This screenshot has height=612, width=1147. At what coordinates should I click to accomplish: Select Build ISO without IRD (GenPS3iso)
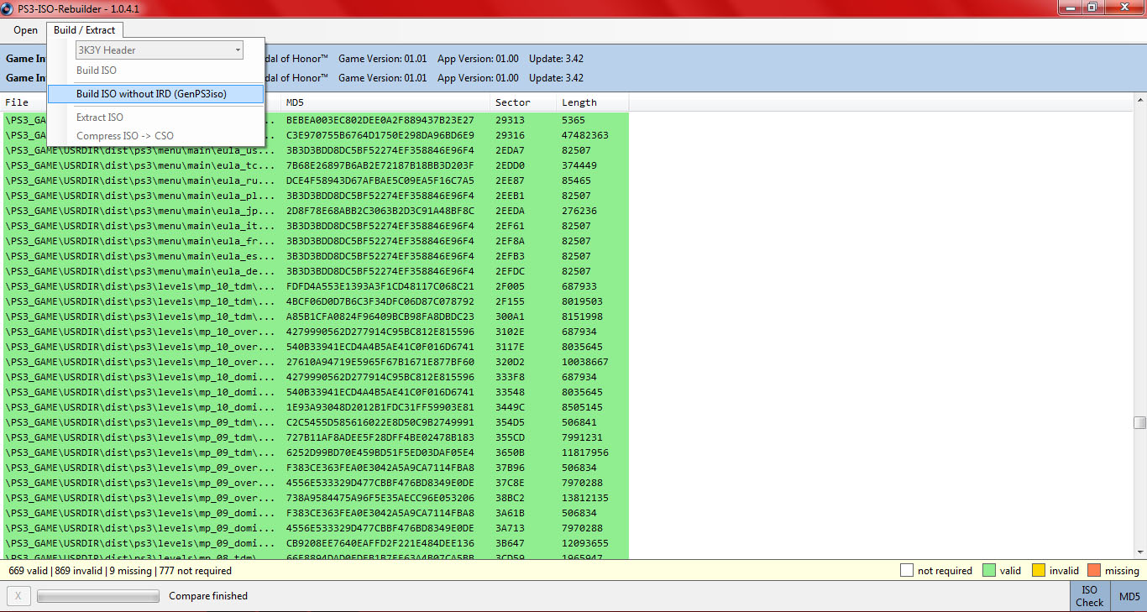click(151, 94)
